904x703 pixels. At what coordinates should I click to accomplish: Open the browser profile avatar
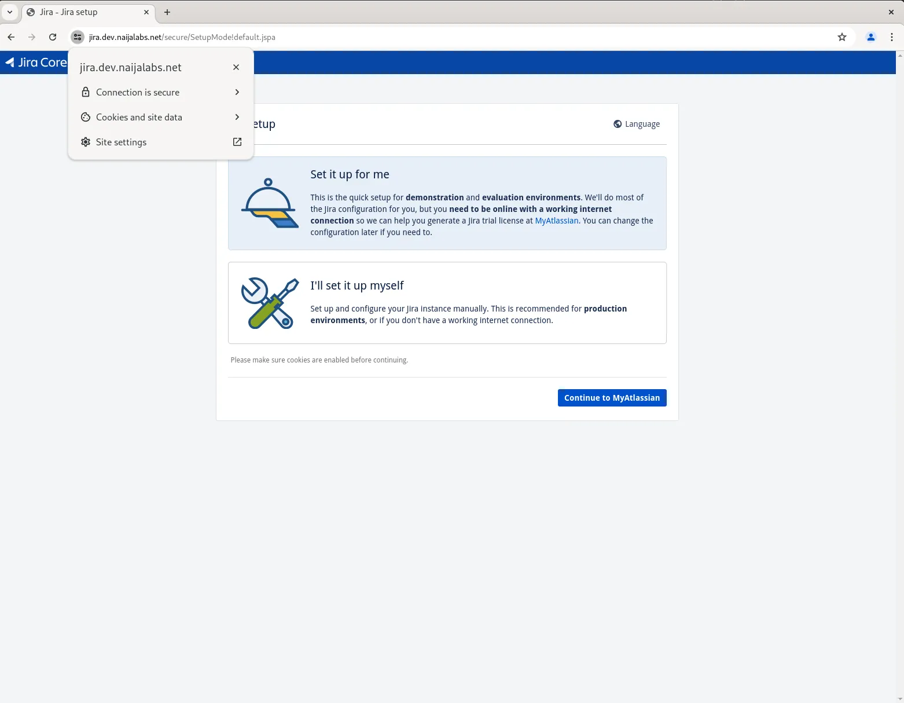point(870,37)
